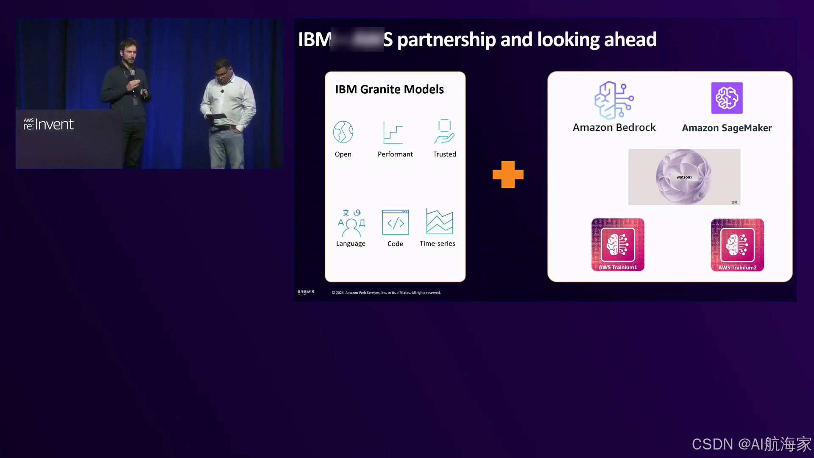Click the orange plus sign
814x458 pixels.
point(508,174)
